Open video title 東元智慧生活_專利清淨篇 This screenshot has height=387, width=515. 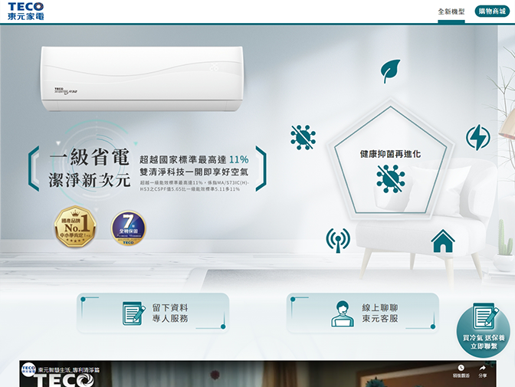(69, 369)
